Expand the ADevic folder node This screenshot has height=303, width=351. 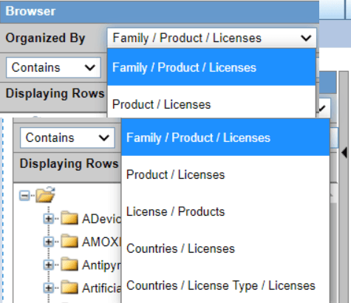click(x=49, y=219)
